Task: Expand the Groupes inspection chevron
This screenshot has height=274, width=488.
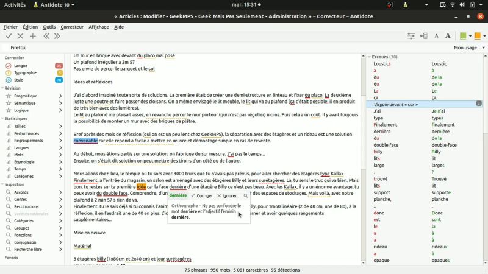Action: pos(60,228)
